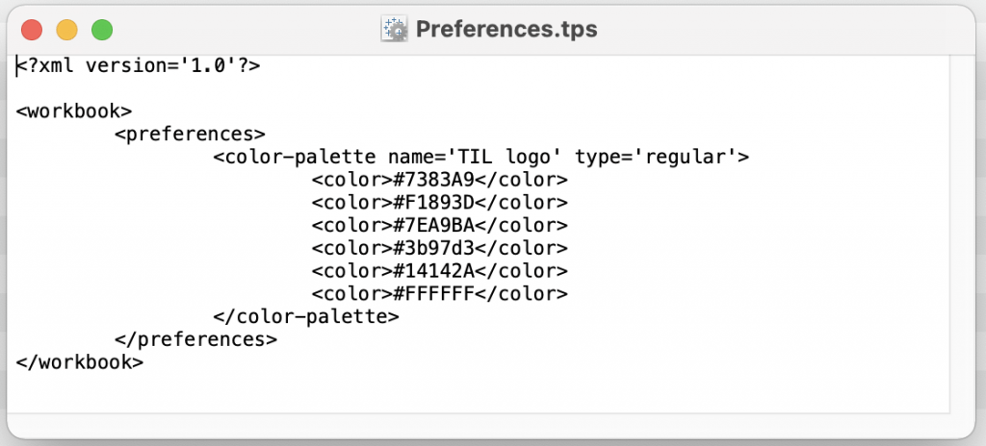Click the #FFFFFF color line
This screenshot has width=986, height=446.
(x=439, y=293)
